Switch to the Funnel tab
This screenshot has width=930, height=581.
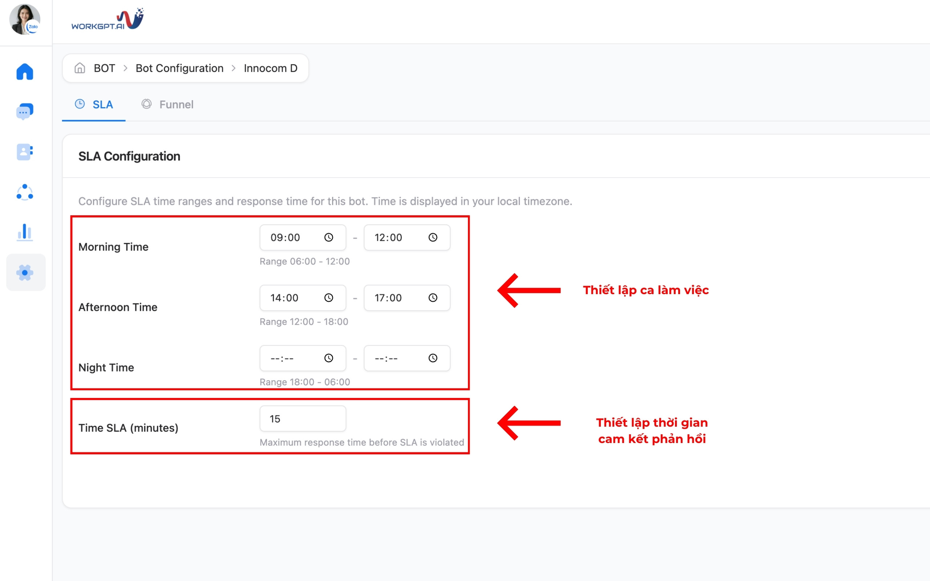[x=167, y=105]
